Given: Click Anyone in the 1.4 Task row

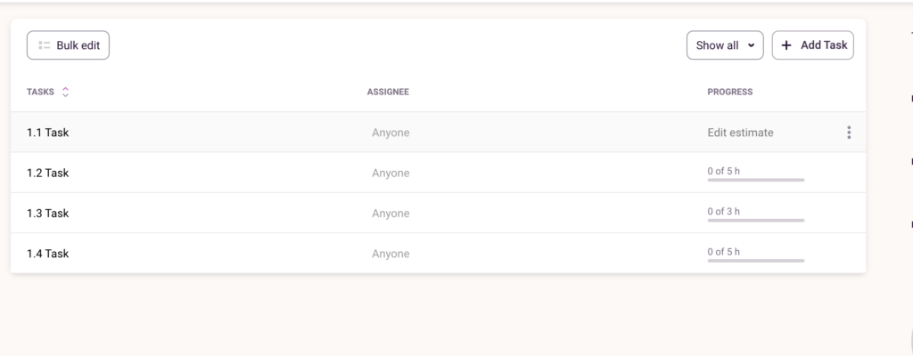Looking at the screenshot, I should click(x=391, y=254).
